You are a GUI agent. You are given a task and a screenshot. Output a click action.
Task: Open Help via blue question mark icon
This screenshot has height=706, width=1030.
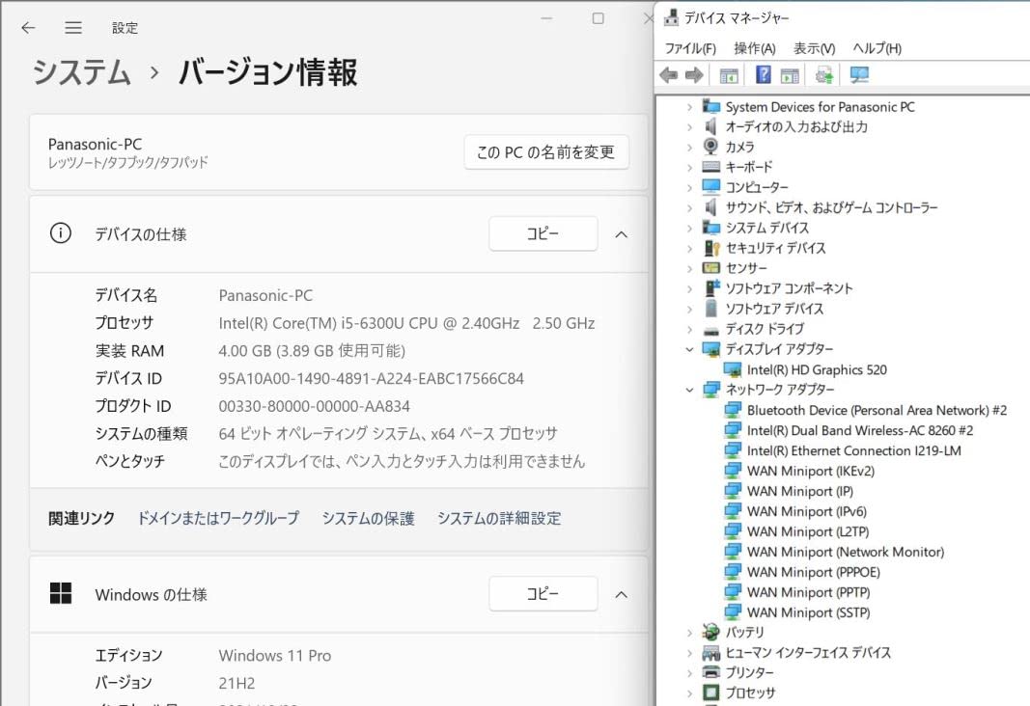point(763,74)
